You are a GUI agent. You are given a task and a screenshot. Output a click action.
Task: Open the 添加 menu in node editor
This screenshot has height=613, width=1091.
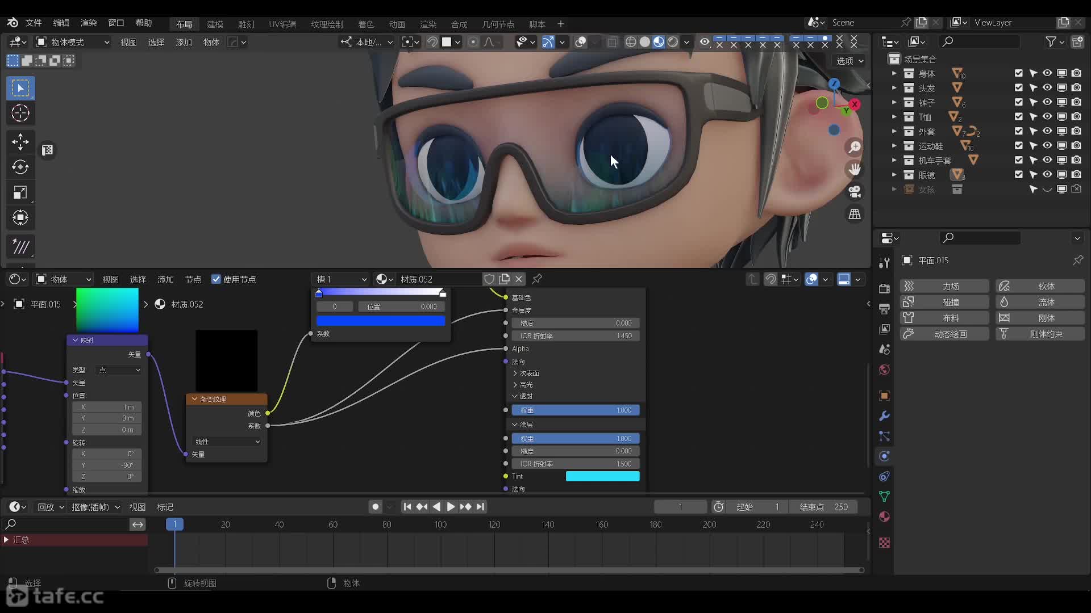(x=165, y=279)
